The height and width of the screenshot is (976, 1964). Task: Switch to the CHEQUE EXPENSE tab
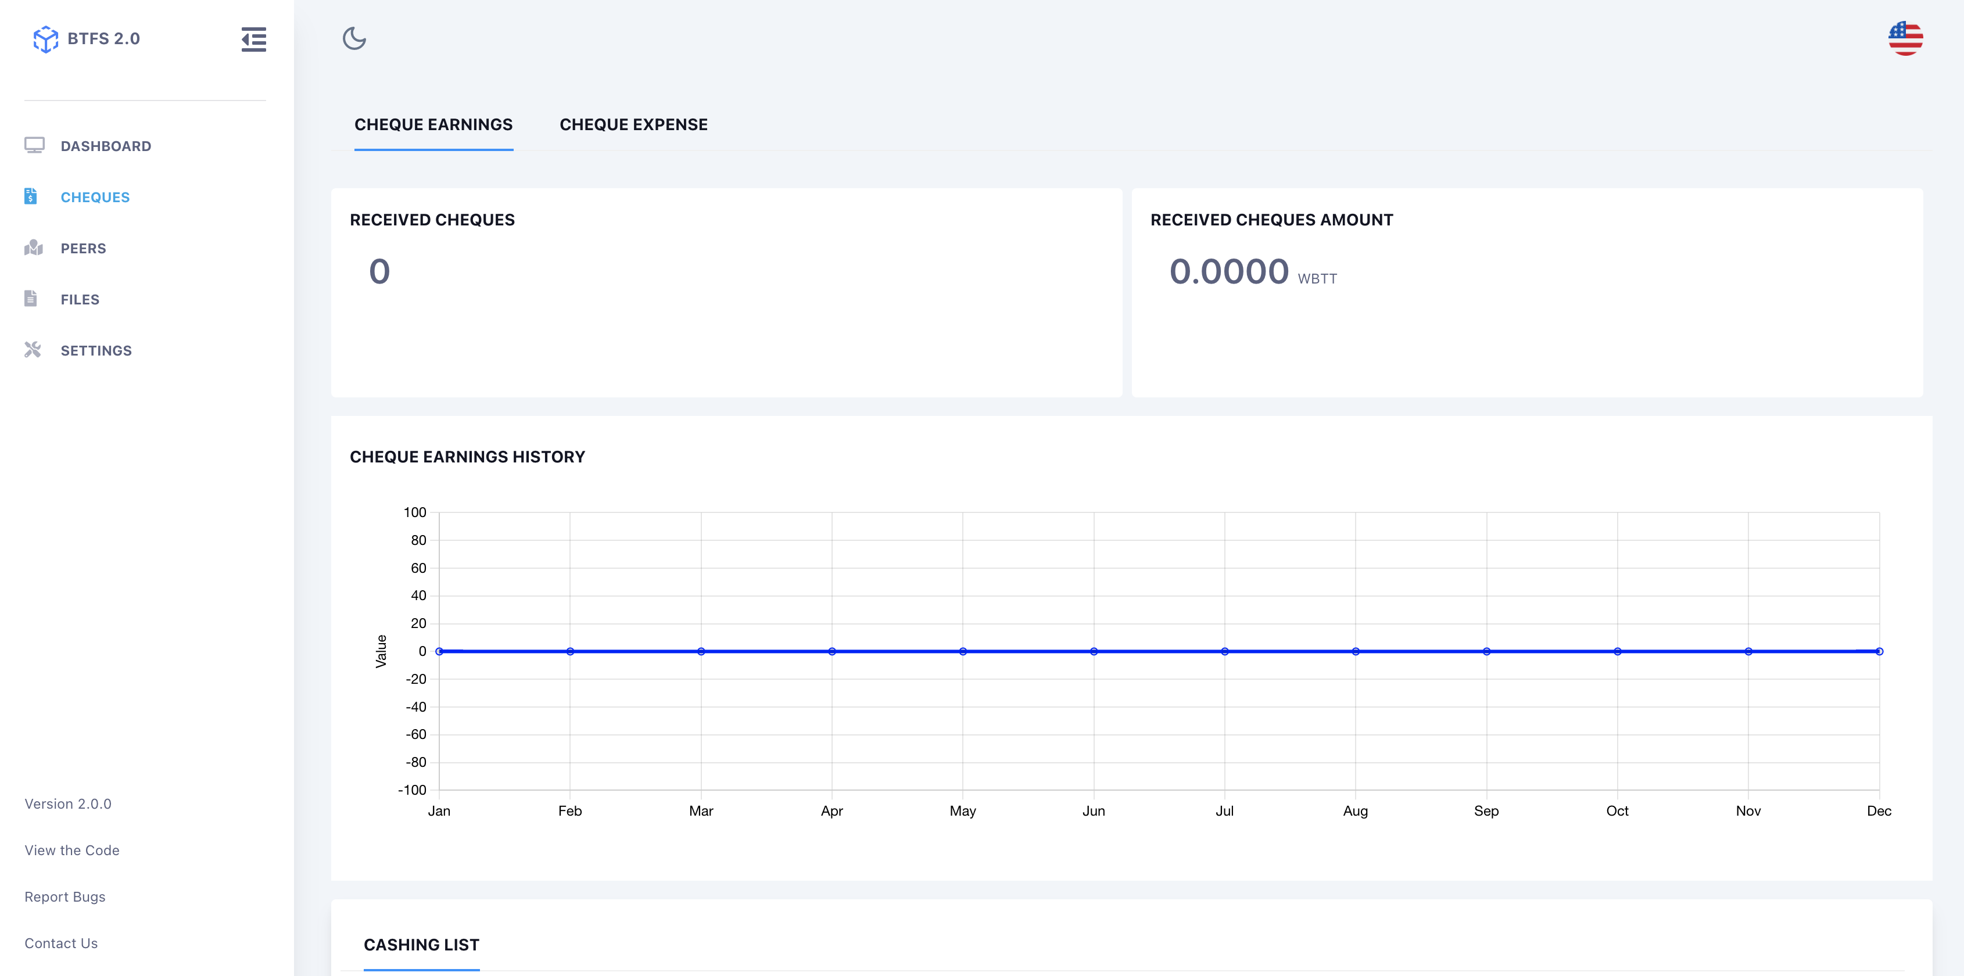tap(633, 124)
